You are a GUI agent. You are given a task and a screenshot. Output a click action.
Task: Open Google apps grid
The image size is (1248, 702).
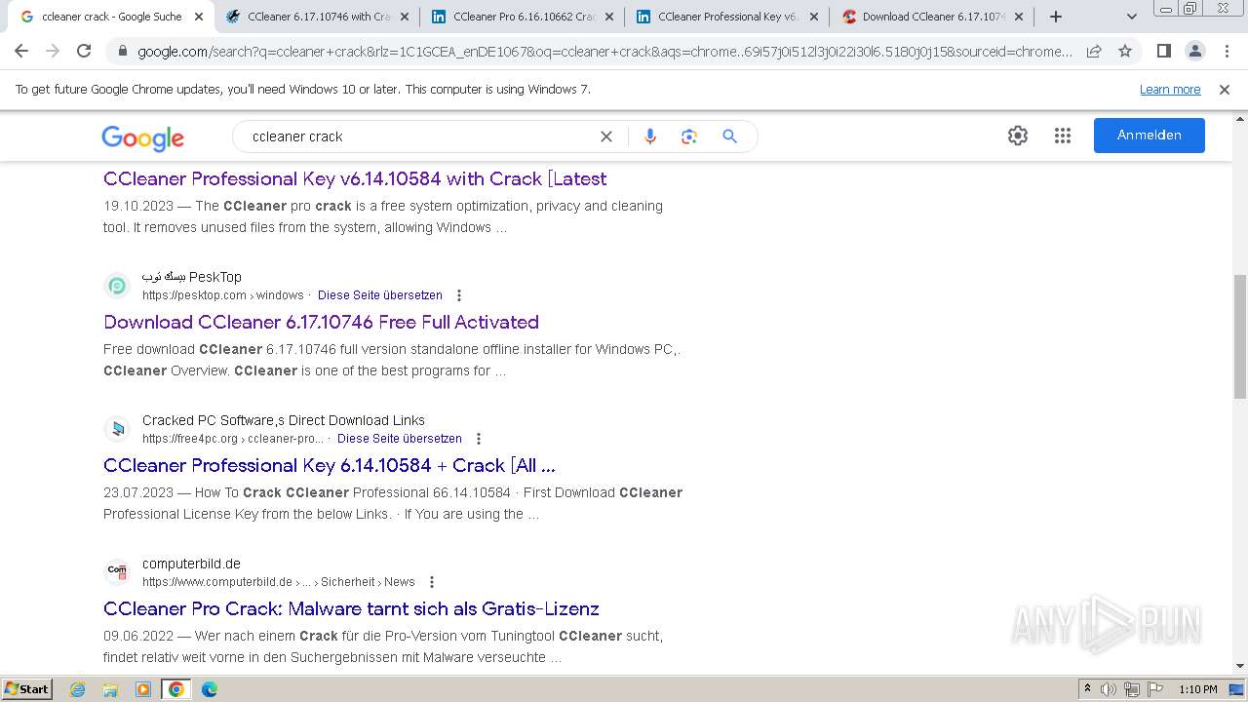click(x=1063, y=136)
